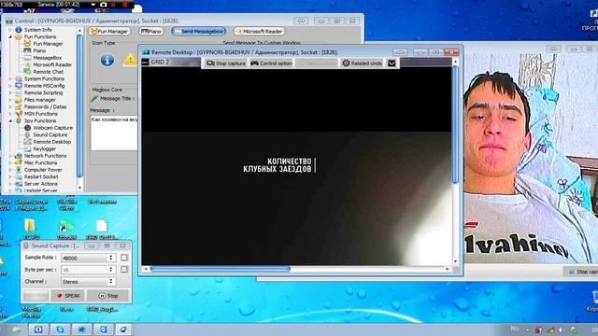Click the red tray icon in the system tray

click(538, 329)
